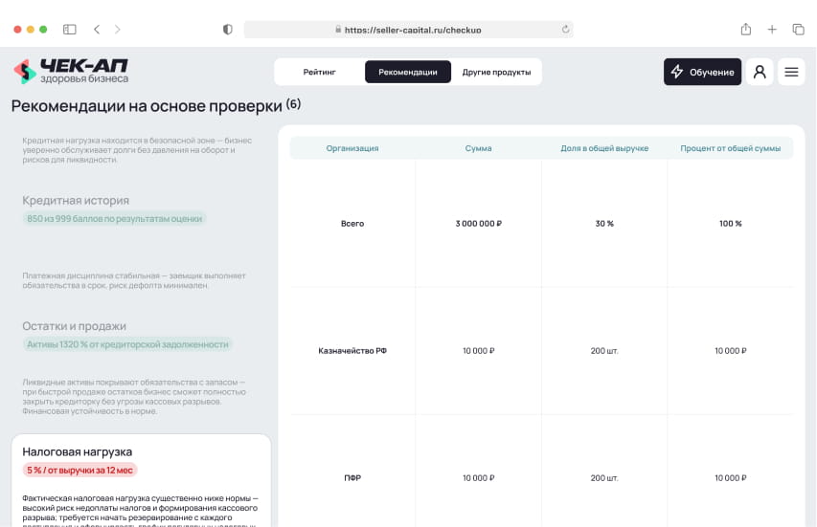This screenshot has height=527, width=817.
Task: Click the ЧЕК-АП logo
Action: point(70,71)
